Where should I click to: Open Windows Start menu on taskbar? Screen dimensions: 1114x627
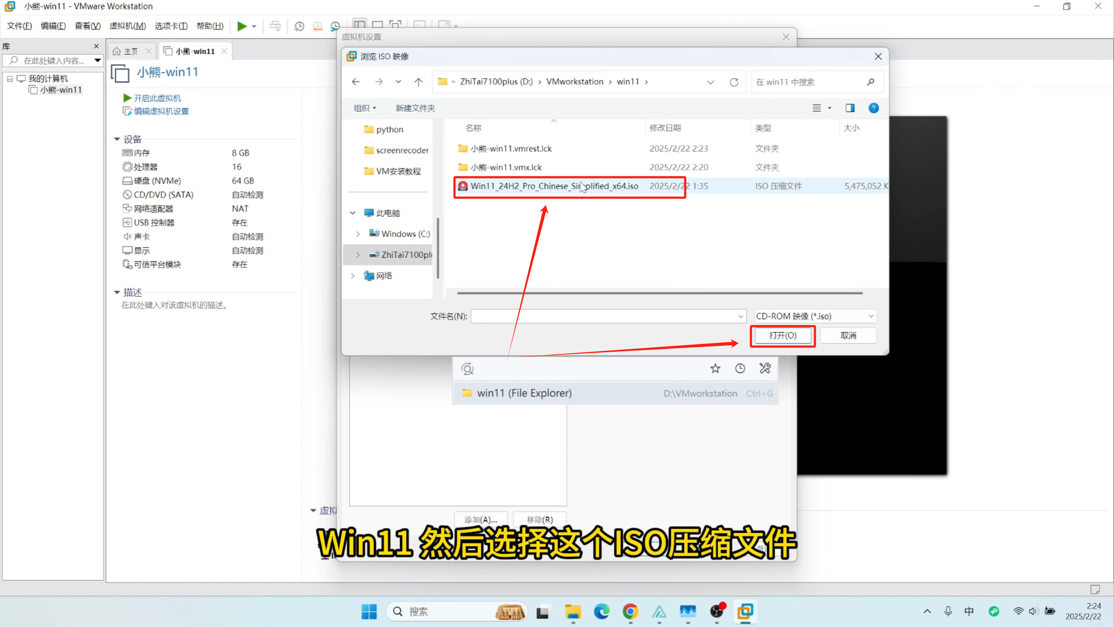(x=369, y=612)
